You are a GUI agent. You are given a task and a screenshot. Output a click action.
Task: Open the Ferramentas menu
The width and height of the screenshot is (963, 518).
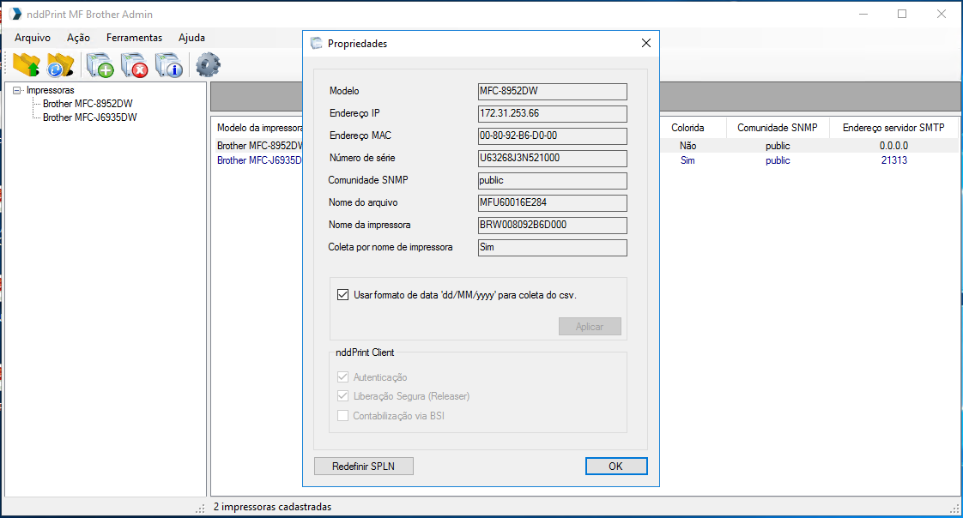pyautogui.click(x=134, y=38)
